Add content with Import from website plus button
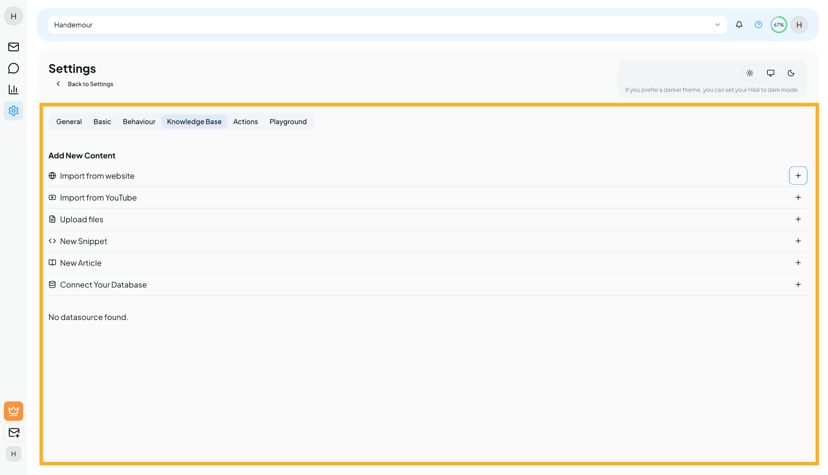The width and height of the screenshot is (828, 475). [x=798, y=176]
